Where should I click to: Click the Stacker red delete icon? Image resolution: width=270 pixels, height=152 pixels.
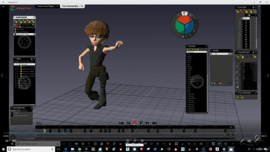242,12
